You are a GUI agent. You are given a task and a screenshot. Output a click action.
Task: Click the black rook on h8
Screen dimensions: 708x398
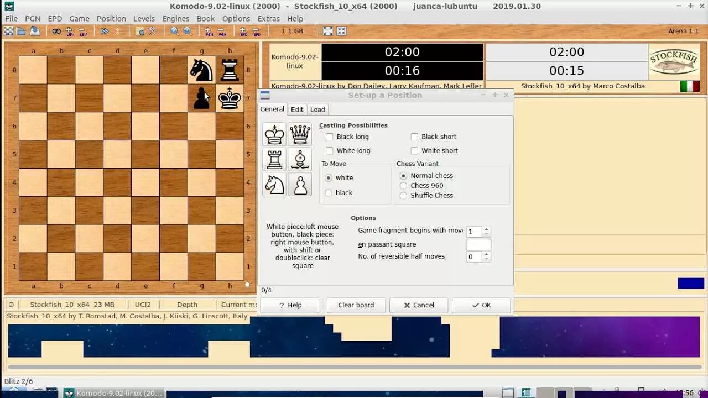click(x=230, y=70)
